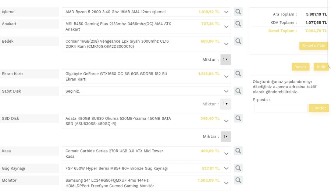
Task: Open the Bellek Miktar quantity dropdown
Action: [x=225, y=60]
